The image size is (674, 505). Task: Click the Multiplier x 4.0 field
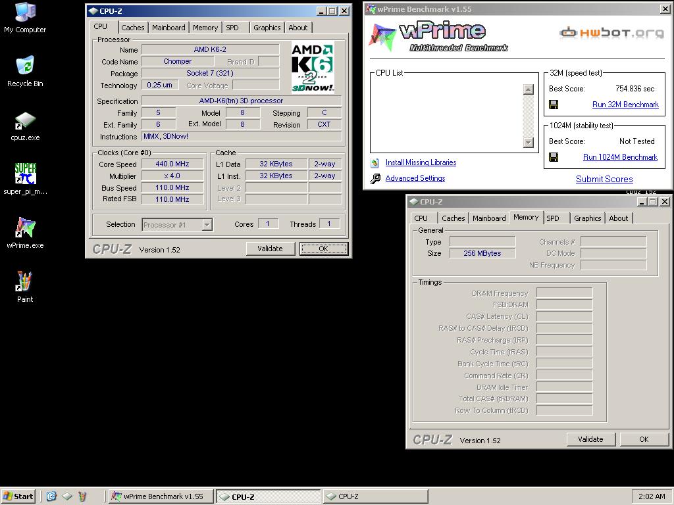(172, 176)
